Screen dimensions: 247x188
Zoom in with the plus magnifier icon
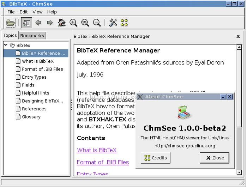tap(73, 23)
